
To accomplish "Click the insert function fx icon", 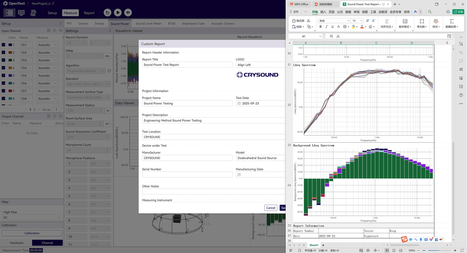I will tap(338, 36).
